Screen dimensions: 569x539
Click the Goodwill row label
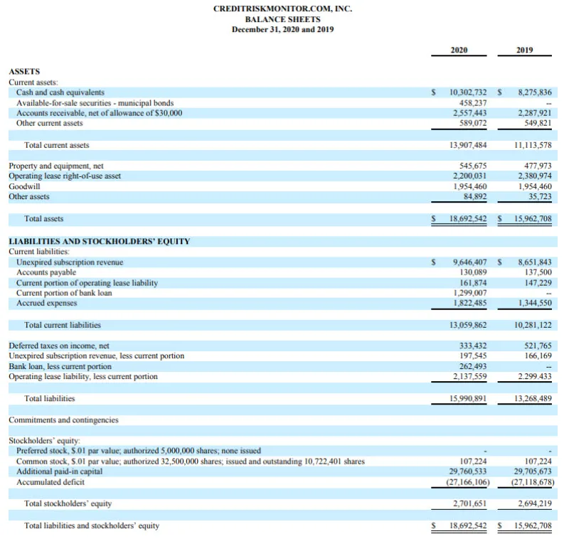[x=24, y=186]
